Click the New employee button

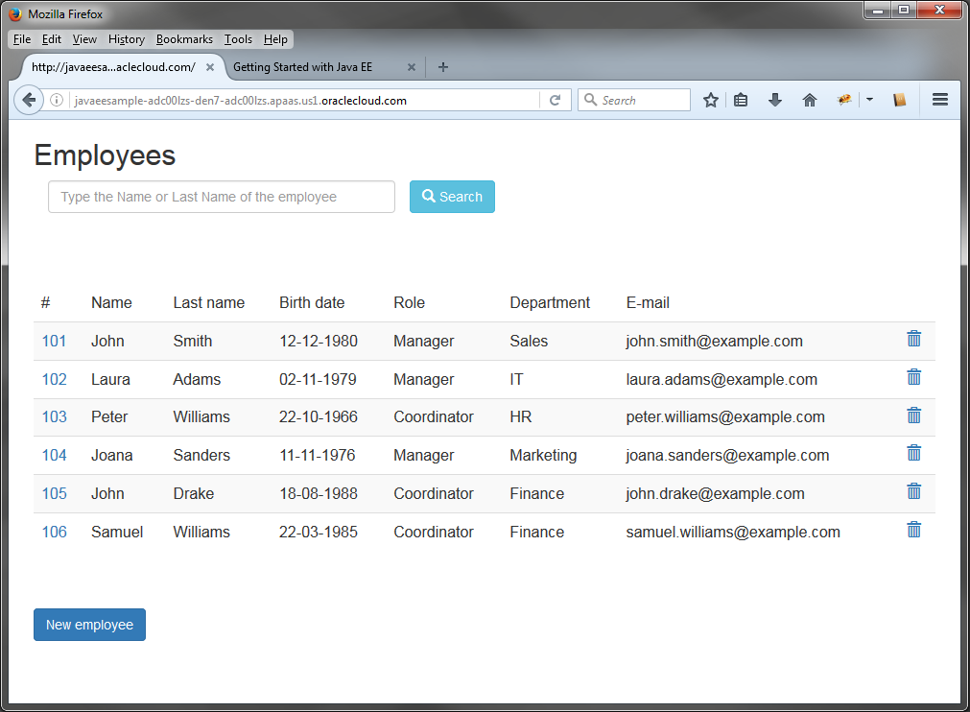[89, 624]
